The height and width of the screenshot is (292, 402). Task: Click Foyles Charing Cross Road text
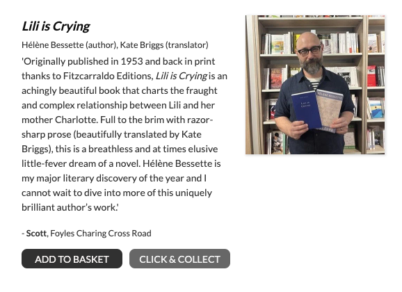101,234
